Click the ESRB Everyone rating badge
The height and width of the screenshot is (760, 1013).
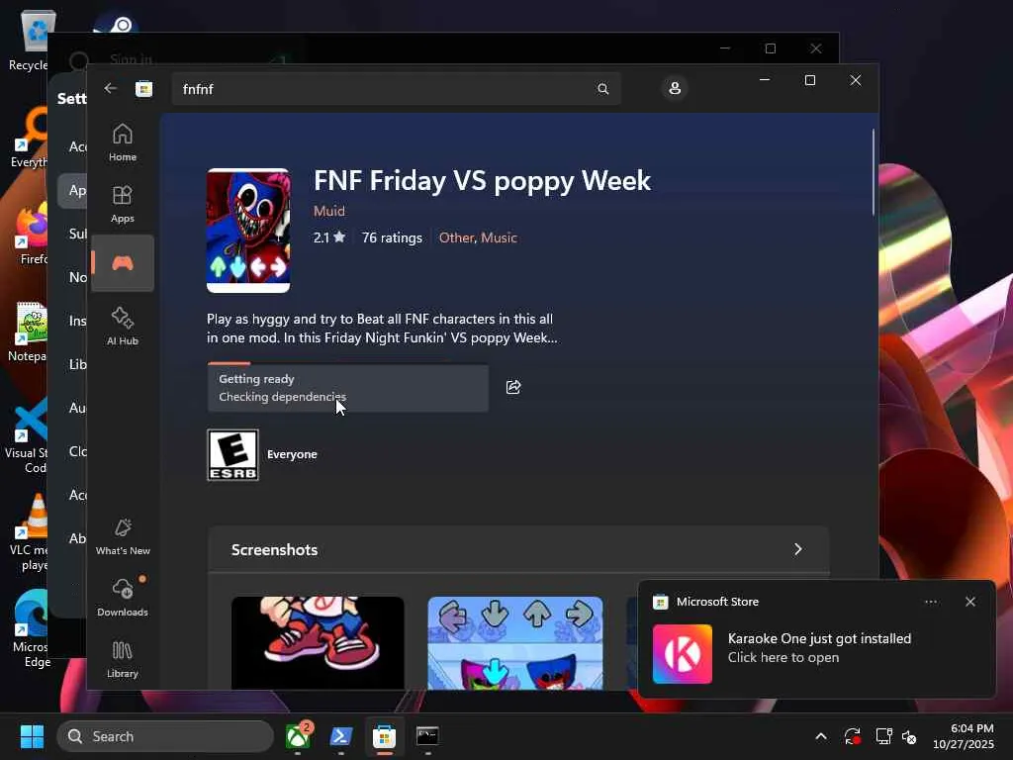[232, 455]
